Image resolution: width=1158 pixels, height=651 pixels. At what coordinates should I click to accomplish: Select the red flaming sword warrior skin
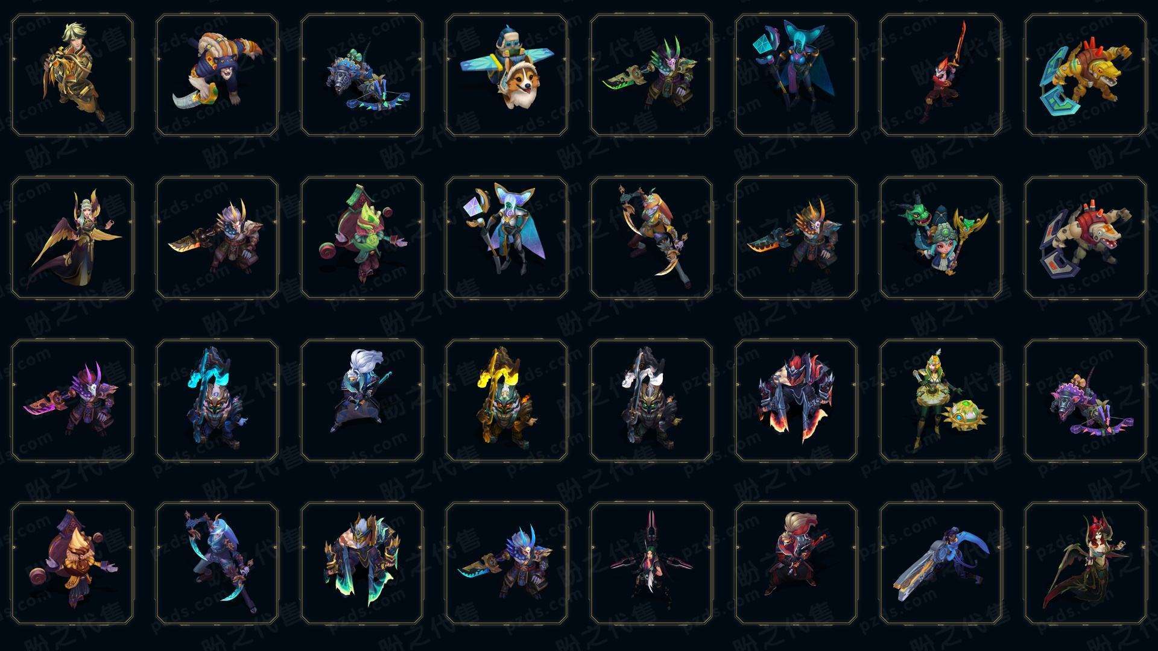click(941, 75)
